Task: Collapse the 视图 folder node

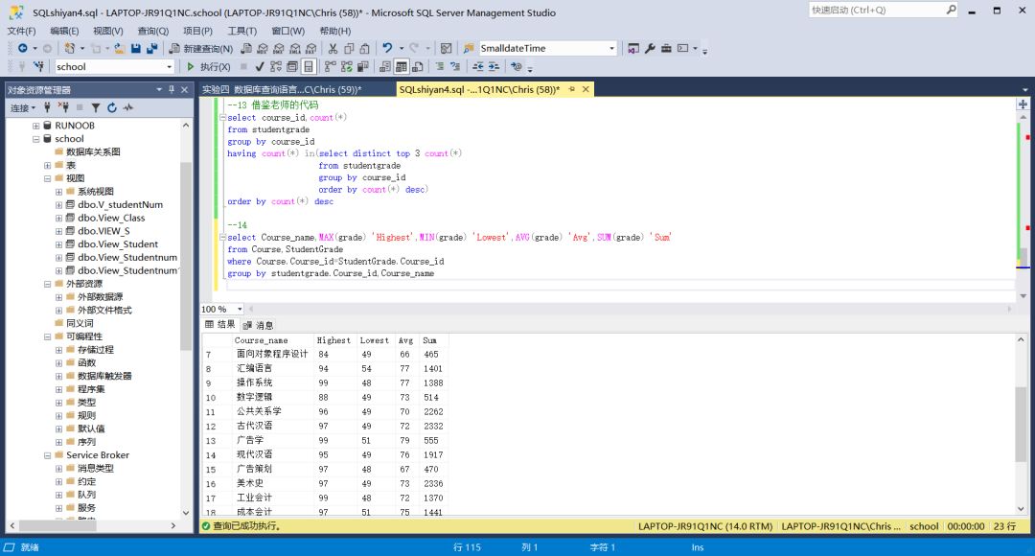Action: click(47, 178)
